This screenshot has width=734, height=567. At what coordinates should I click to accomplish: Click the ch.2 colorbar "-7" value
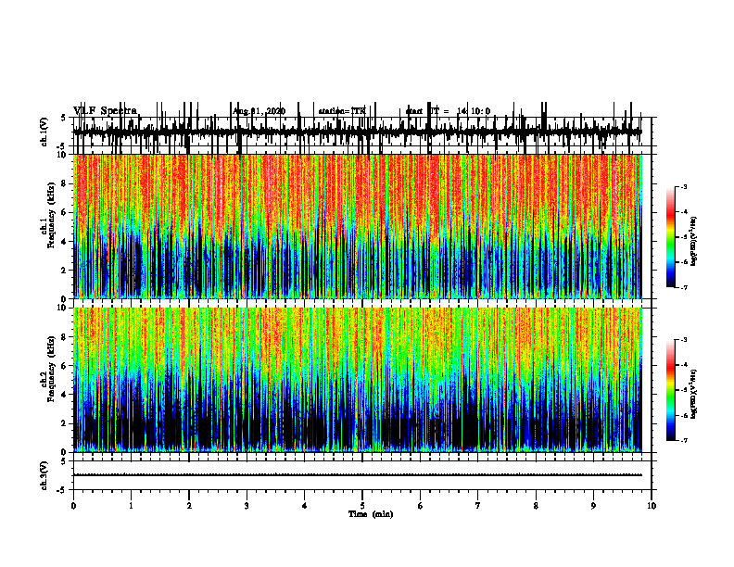coord(684,441)
